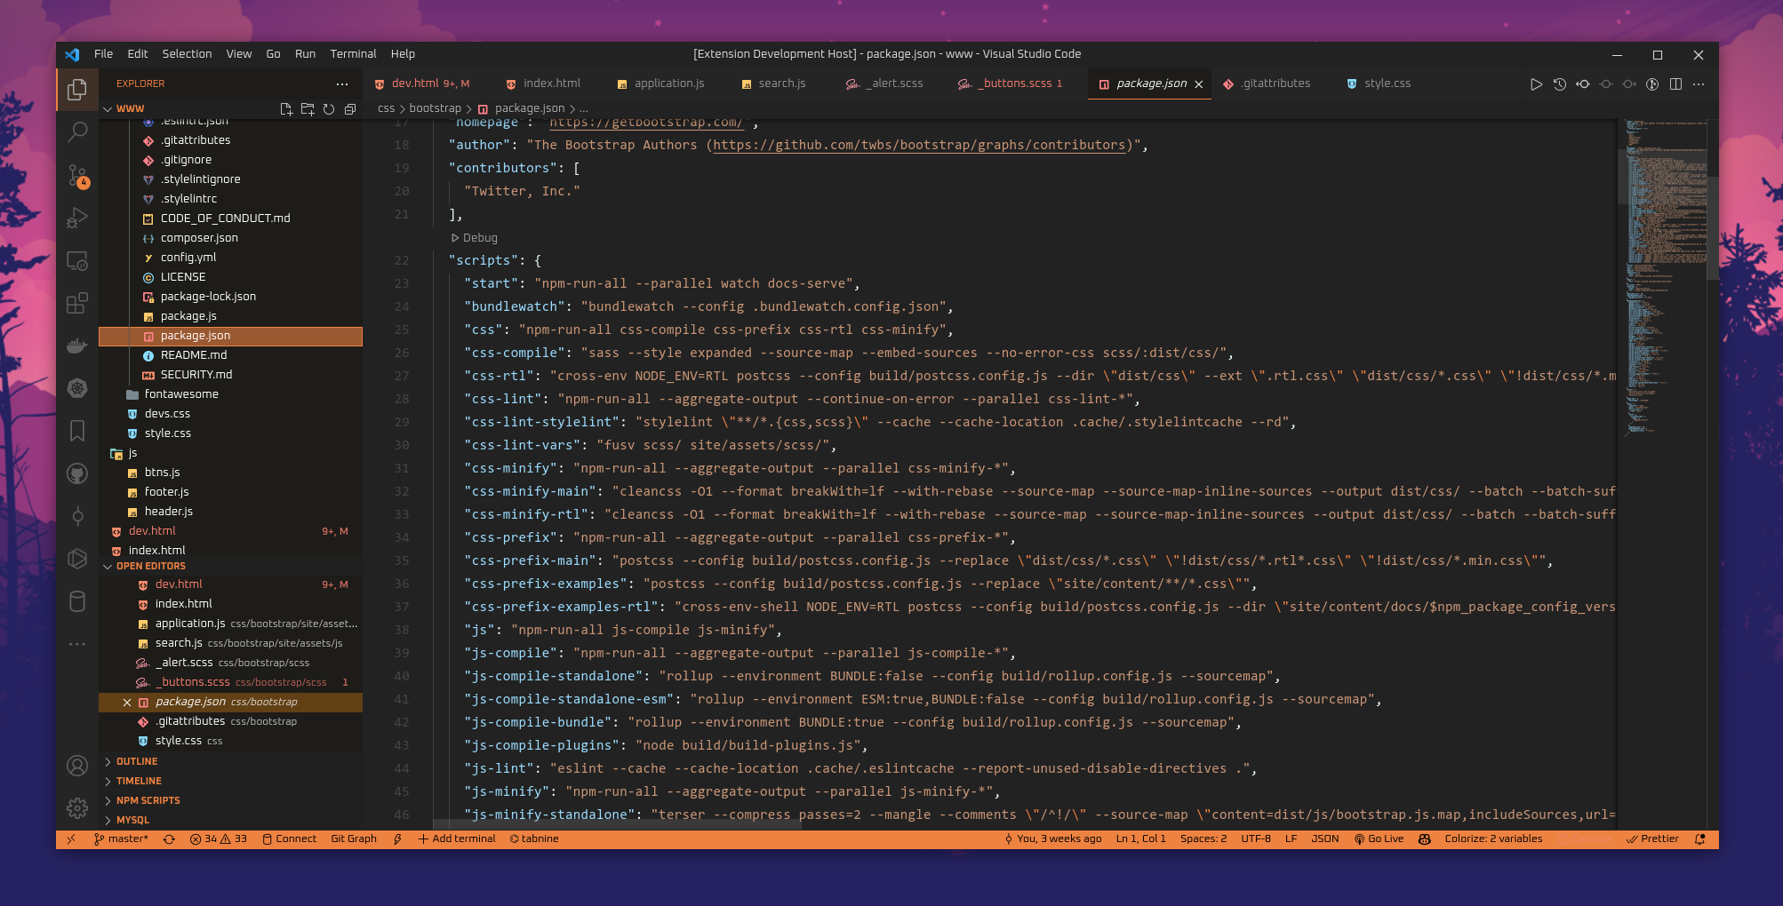Screen dimensions: 1783x906
Task: Close the package.json tab
Action: point(1199,84)
